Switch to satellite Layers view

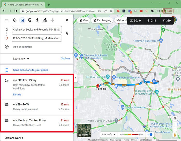pyautogui.click(x=84, y=130)
